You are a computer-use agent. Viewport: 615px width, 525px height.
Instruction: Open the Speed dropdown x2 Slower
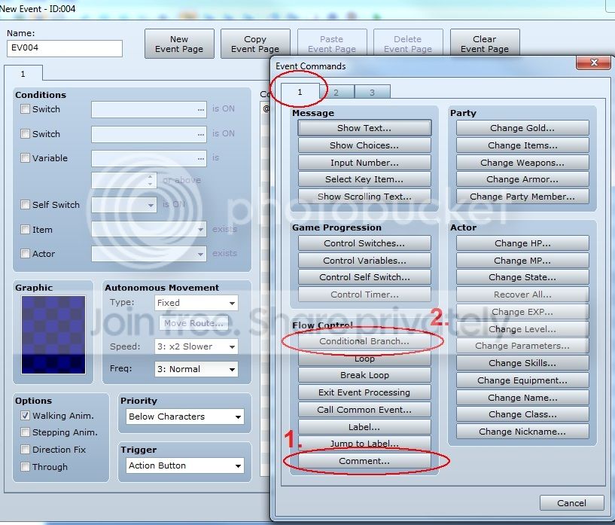tap(196, 346)
